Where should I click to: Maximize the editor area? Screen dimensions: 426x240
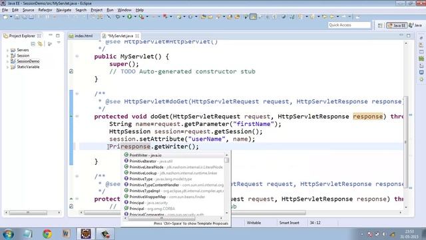tap(408, 35)
